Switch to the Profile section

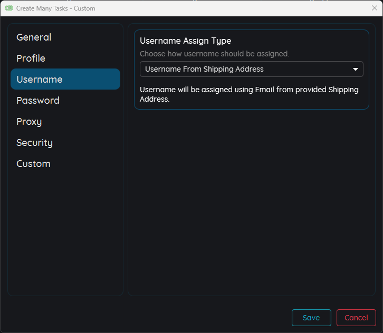tap(31, 58)
